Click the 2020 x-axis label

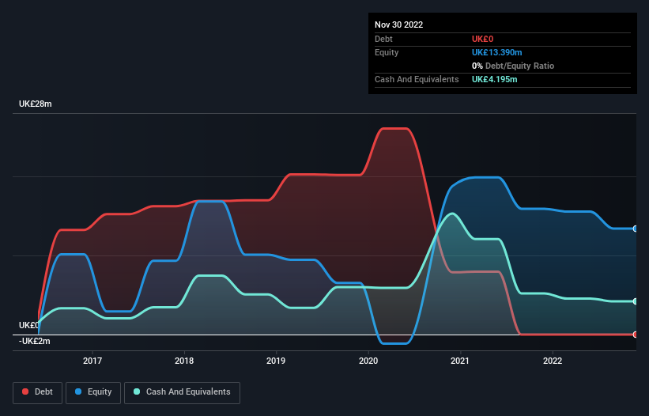pyautogui.click(x=368, y=361)
